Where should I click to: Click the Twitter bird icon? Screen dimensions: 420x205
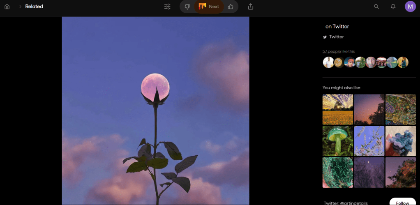325,37
